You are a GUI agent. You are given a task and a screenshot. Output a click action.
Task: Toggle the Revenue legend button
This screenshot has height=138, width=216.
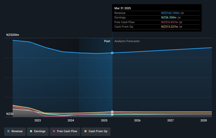(x=15, y=131)
